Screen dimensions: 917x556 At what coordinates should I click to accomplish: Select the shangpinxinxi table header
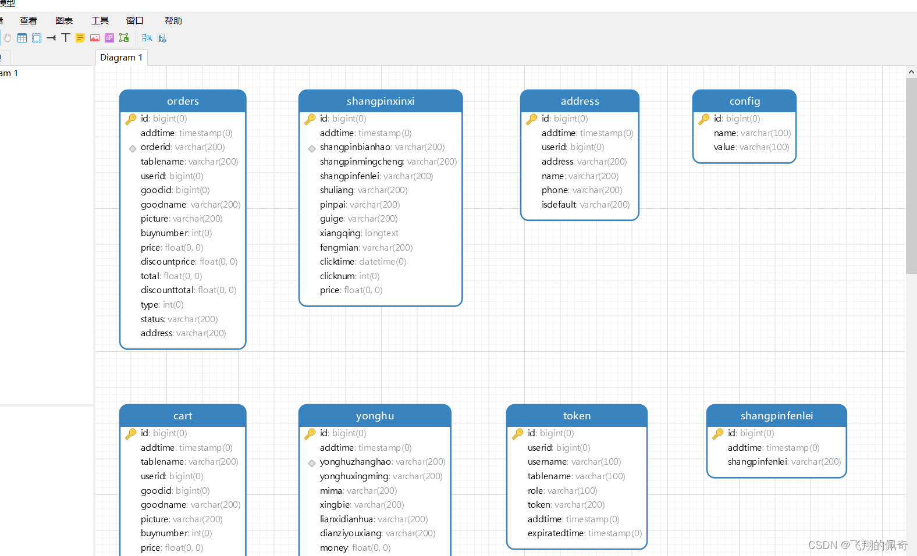click(381, 101)
